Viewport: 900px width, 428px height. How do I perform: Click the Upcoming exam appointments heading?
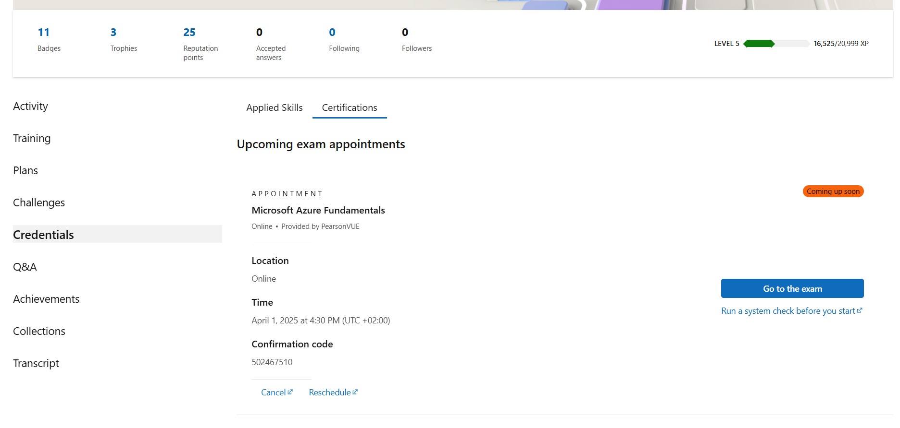click(321, 144)
